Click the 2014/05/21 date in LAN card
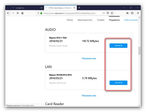The height and width of the screenshot is (112, 146). [56, 78]
